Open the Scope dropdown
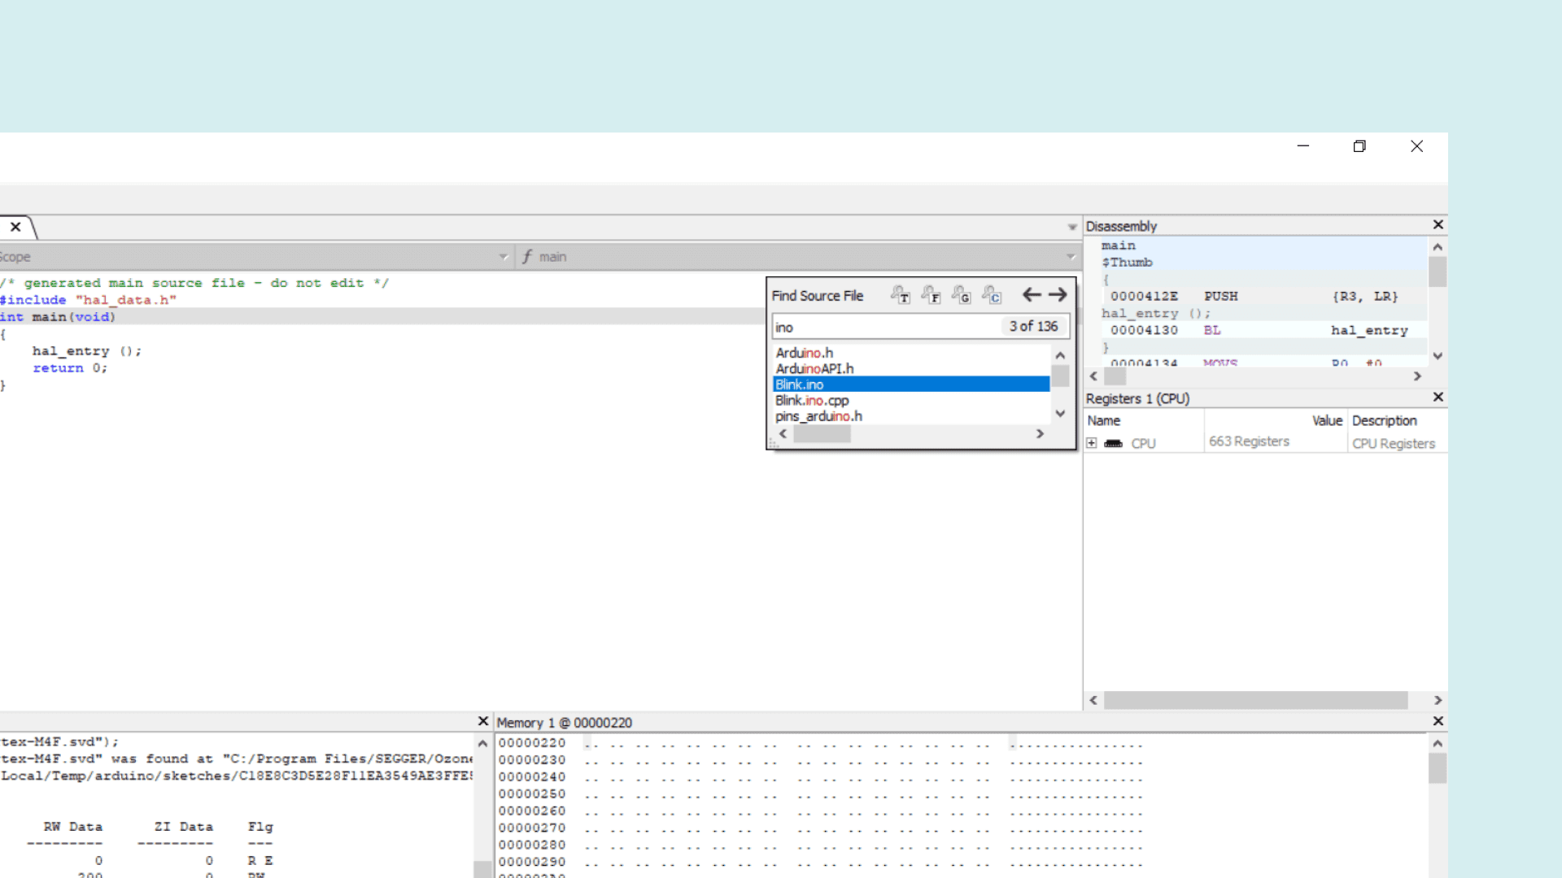The width and height of the screenshot is (1562, 878). point(503,257)
